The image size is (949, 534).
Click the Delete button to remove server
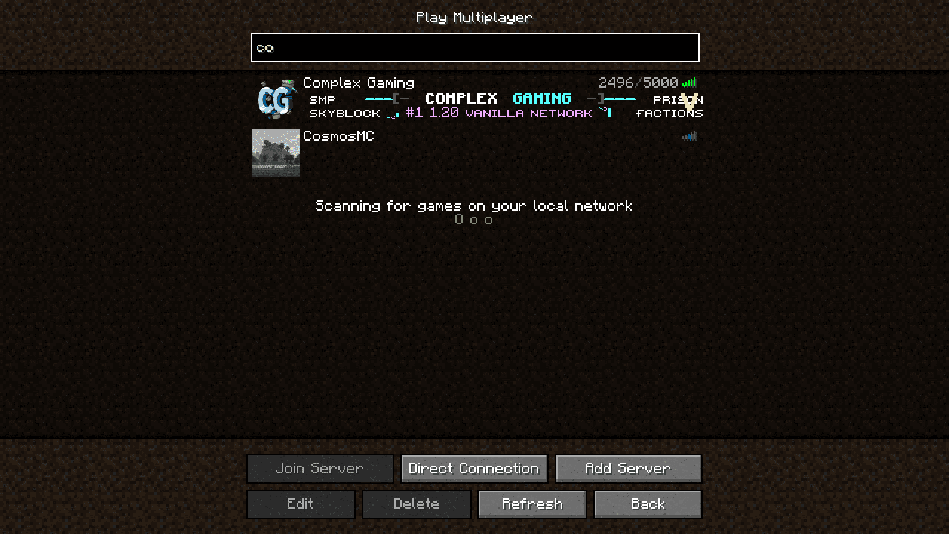tap(417, 504)
